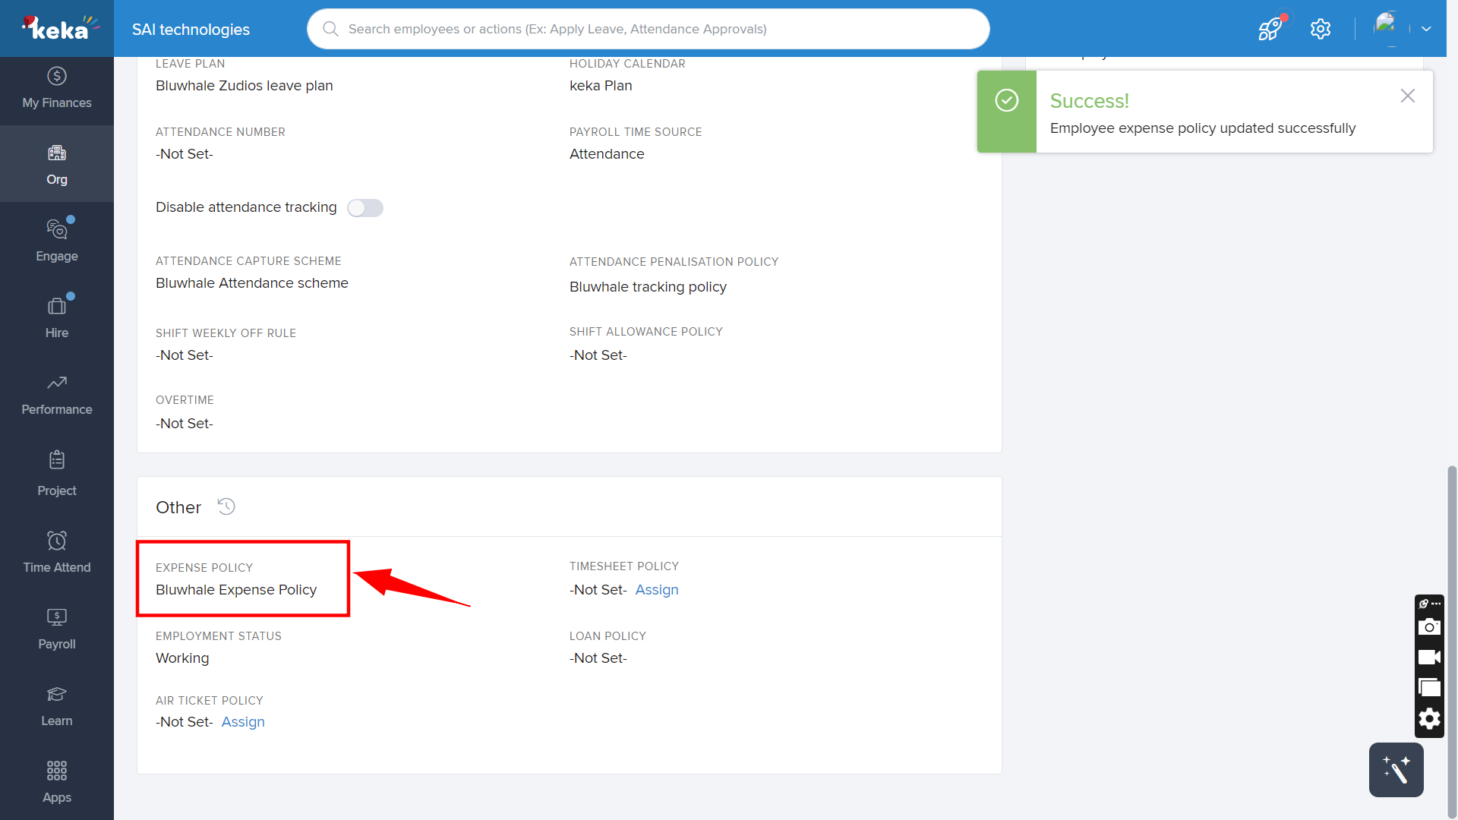The height and width of the screenshot is (820, 1458).
Task: Click the employee search field
Action: click(648, 29)
